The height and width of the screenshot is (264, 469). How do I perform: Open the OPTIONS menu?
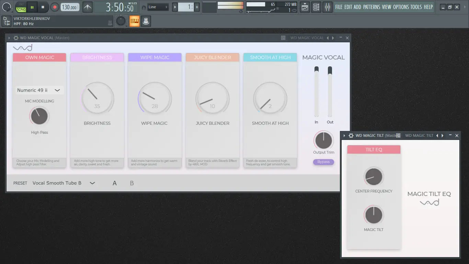(x=401, y=7)
